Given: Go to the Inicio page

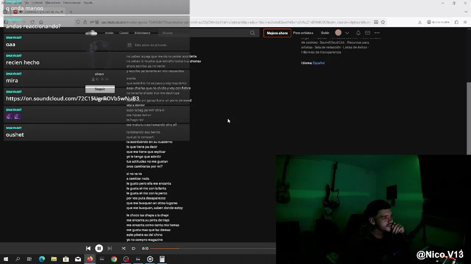Looking at the screenshot, I should coord(109,33).
